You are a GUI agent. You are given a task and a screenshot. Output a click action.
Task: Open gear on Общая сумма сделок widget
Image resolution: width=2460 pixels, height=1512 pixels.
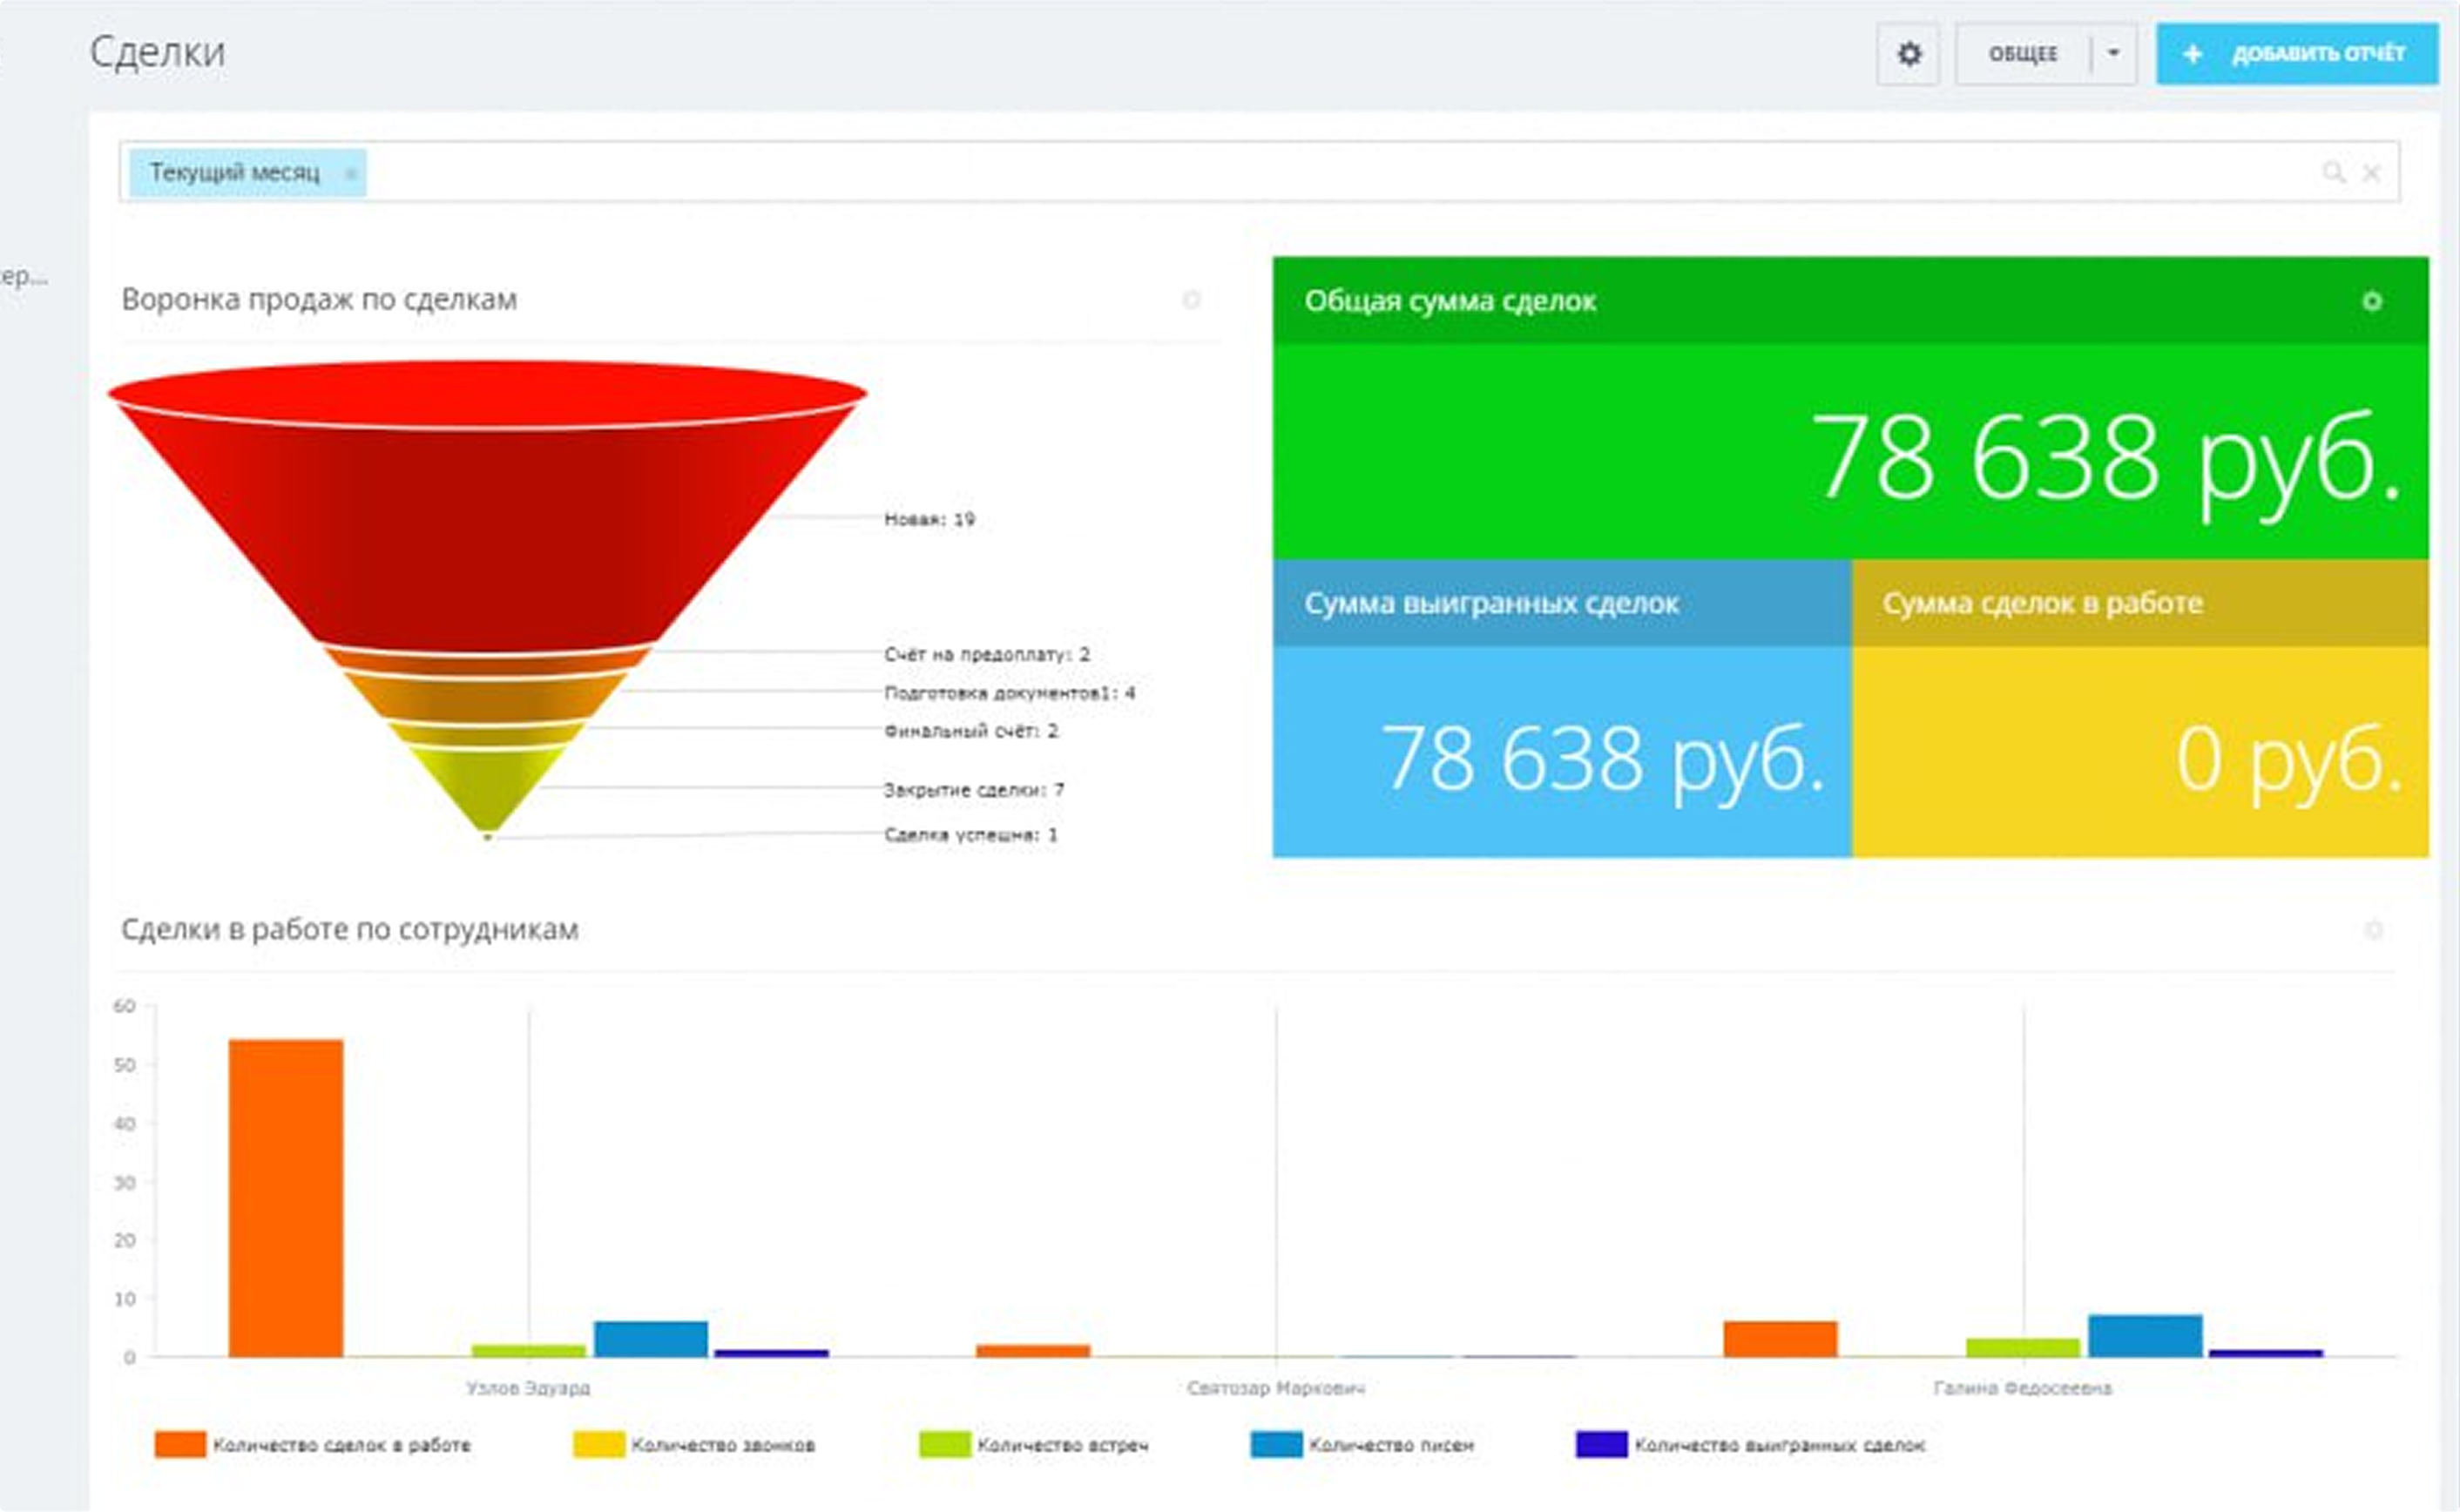click(2371, 301)
